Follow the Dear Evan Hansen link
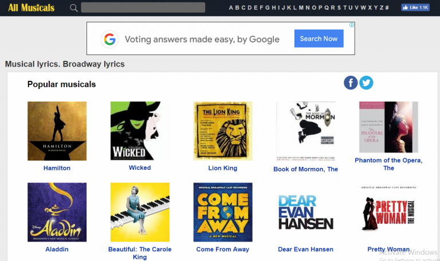440x261 pixels. 305,250
